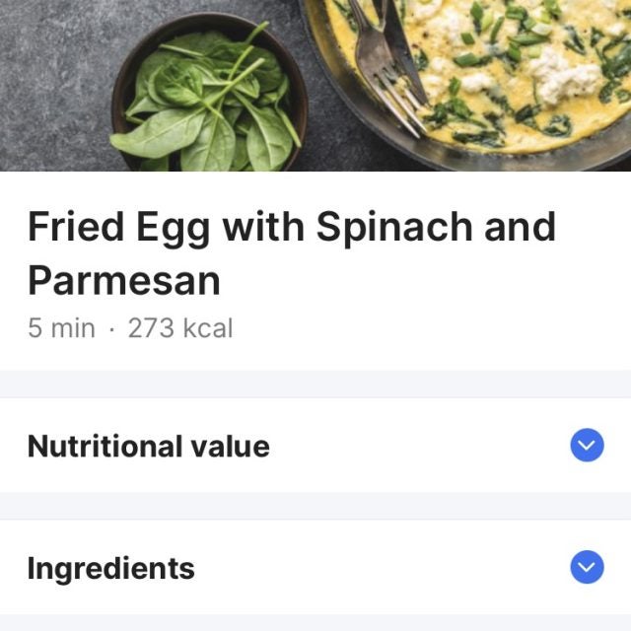The height and width of the screenshot is (631, 631).
Task: Tap the Ingredients label
Action: point(110,569)
